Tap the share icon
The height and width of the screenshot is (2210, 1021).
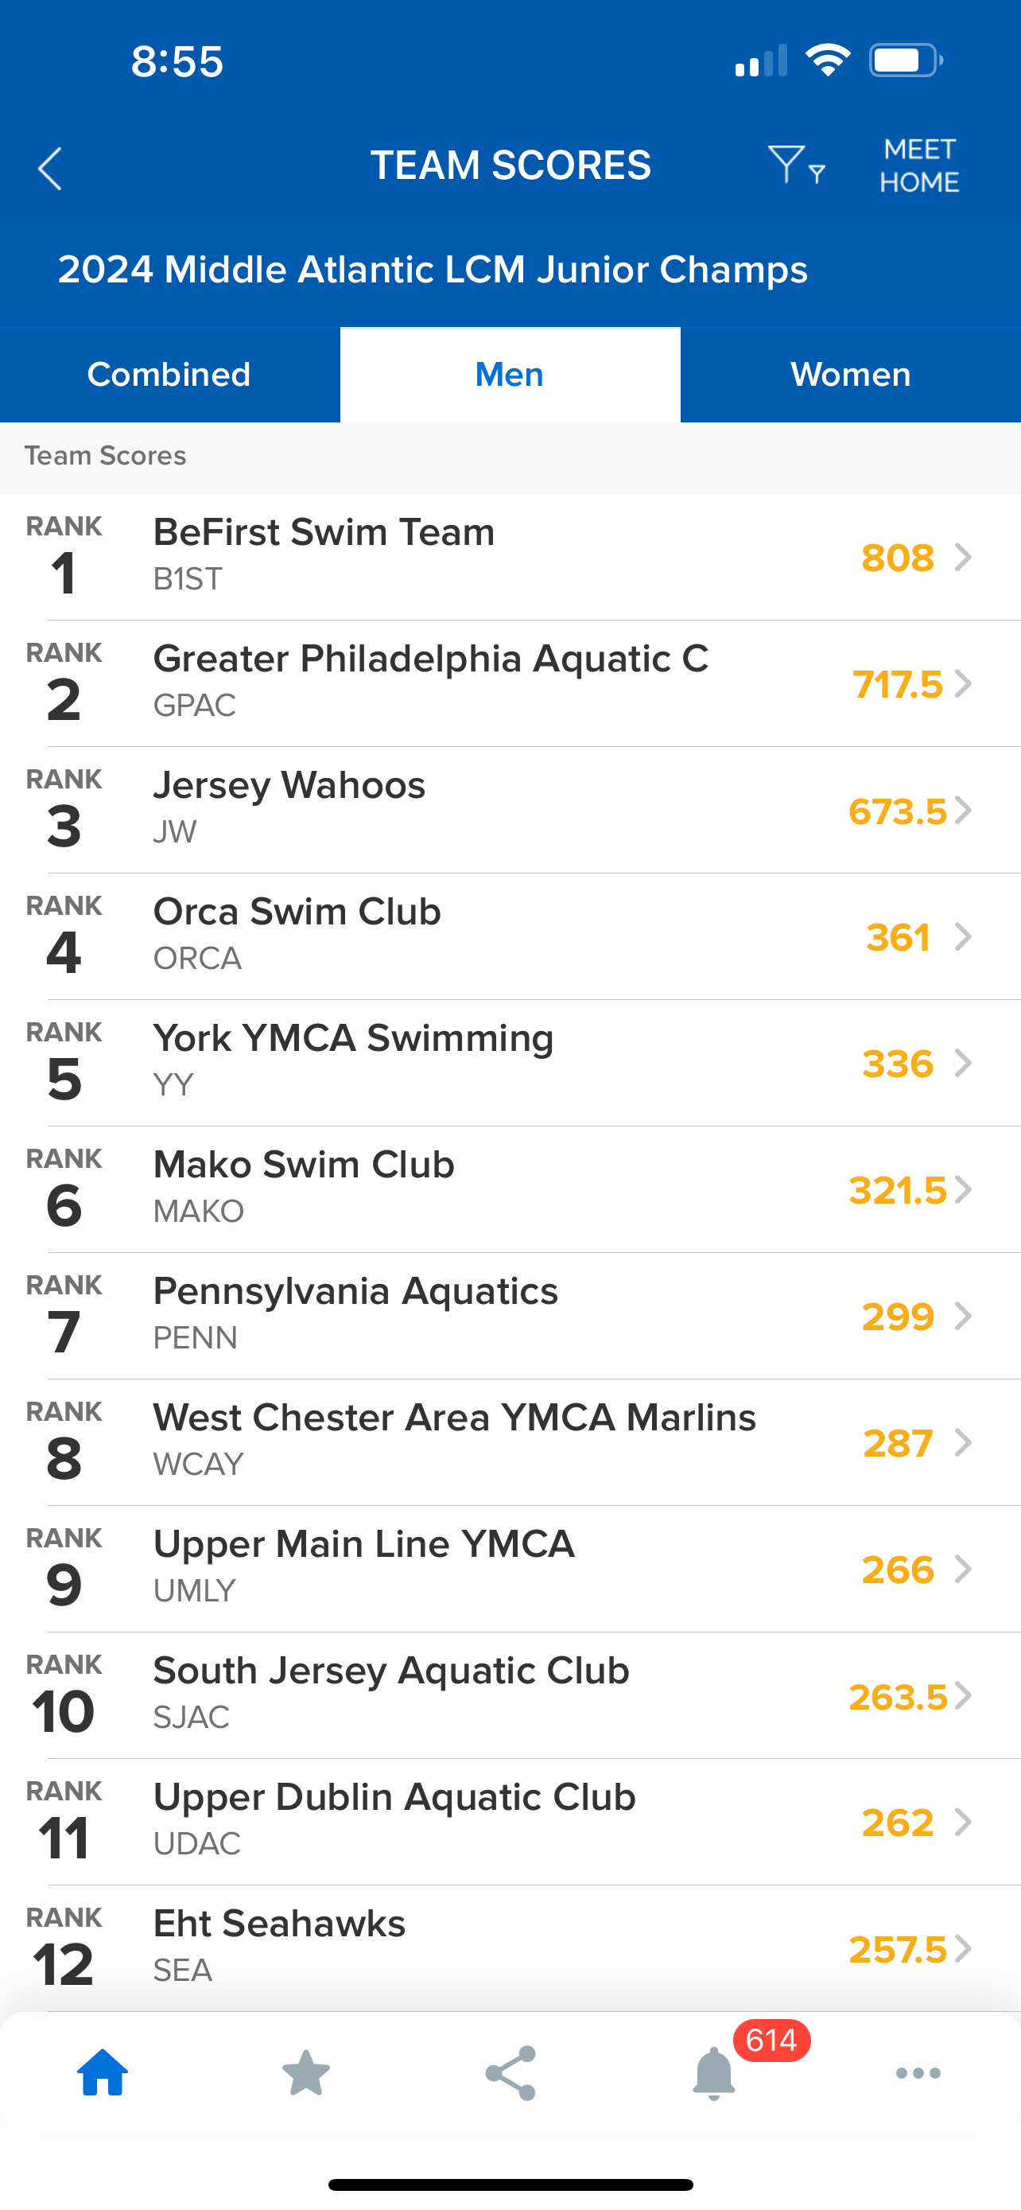[x=510, y=2072]
